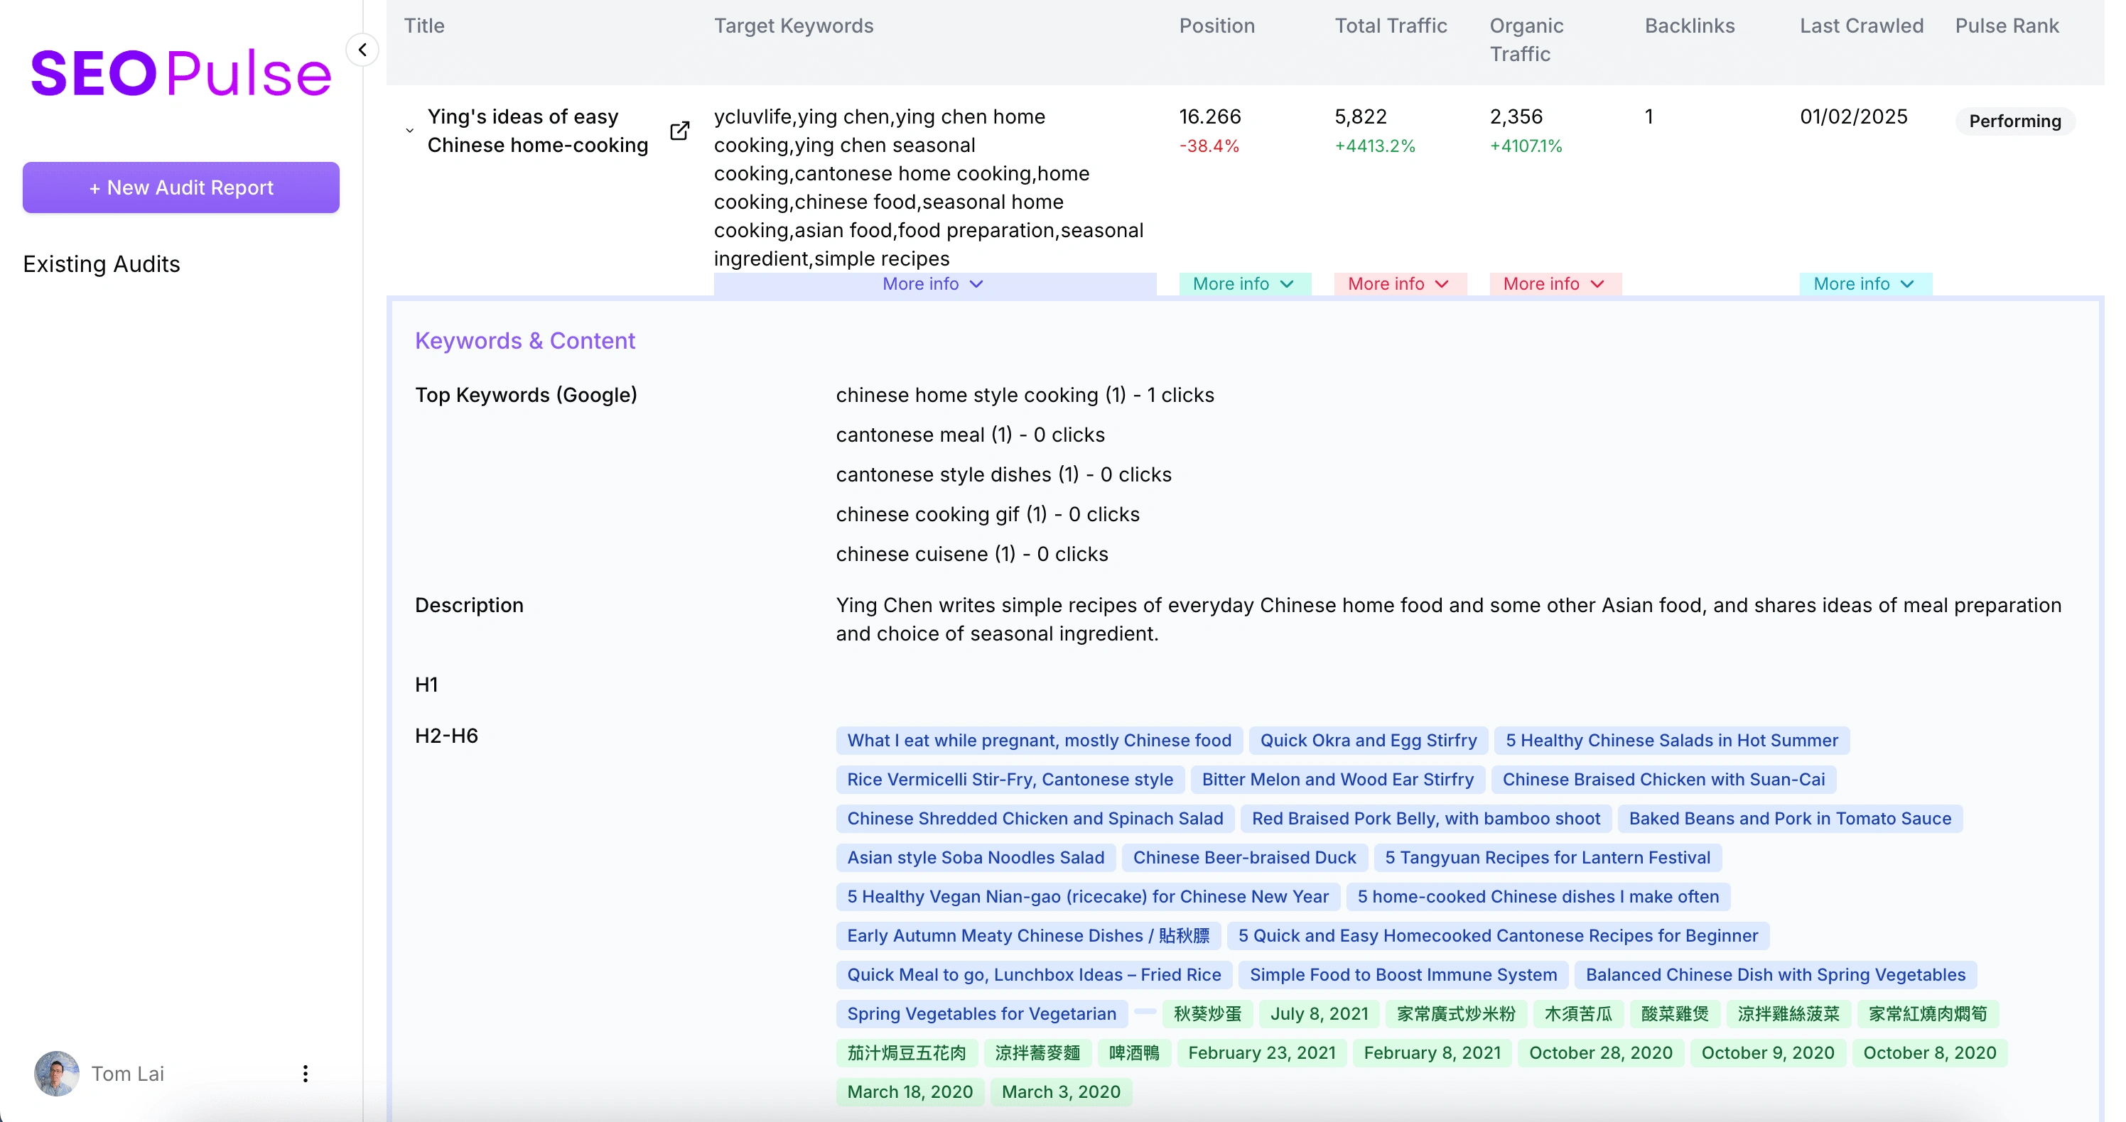Image resolution: width=2126 pixels, height=1122 pixels.
Task: Click the Position column header
Action: coord(1216,26)
